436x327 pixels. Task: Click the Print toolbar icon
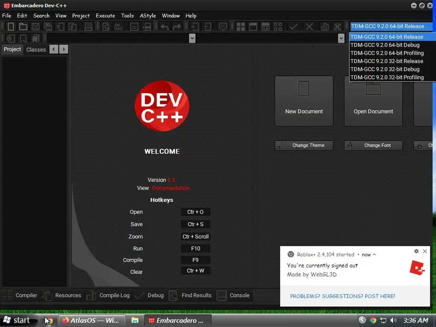click(x=88, y=27)
